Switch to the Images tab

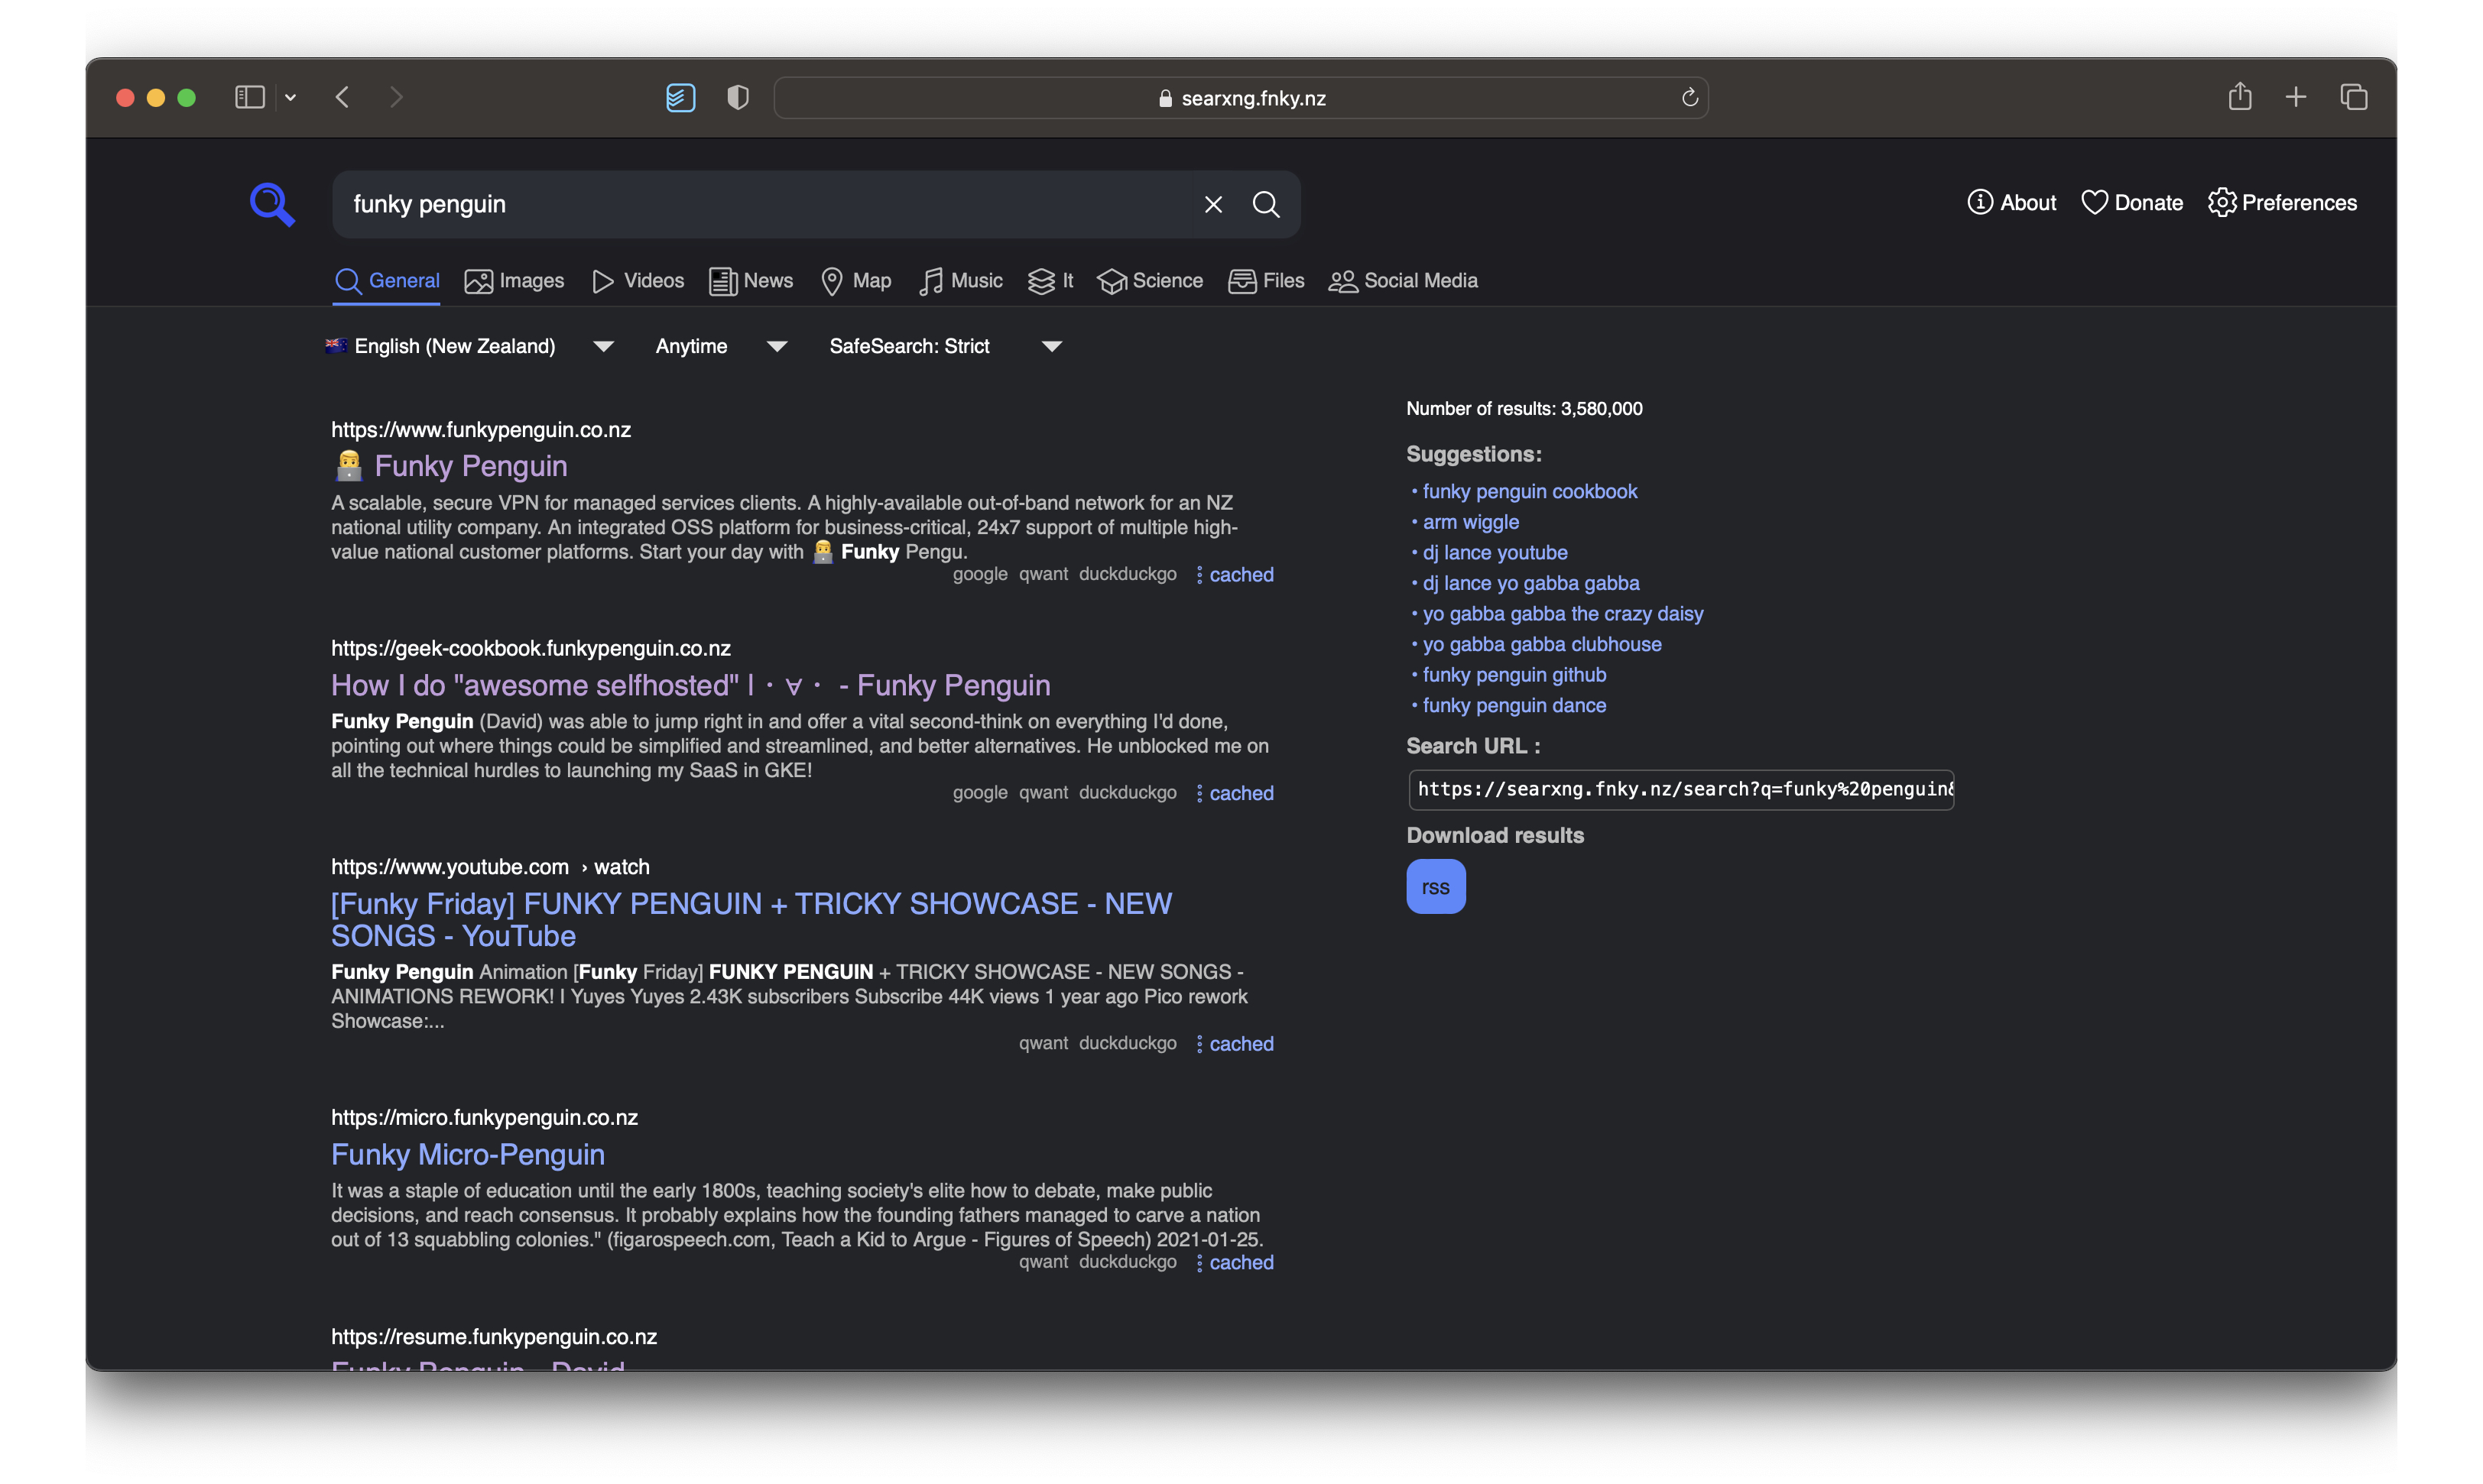point(514,281)
